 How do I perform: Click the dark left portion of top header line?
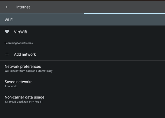(x=42, y=13)
